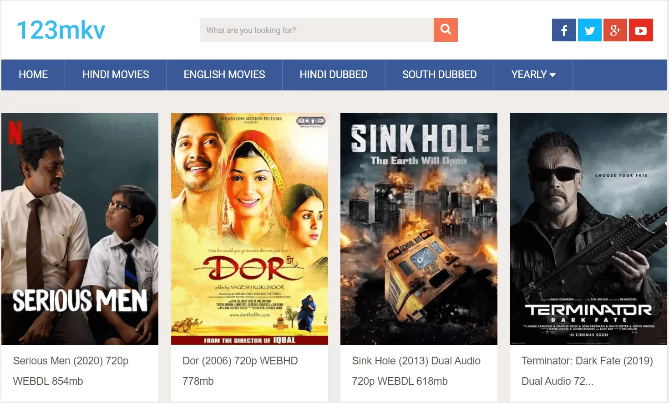Open the Twitter social icon
The width and height of the screenshot is (669, 403).
(589, 30)
